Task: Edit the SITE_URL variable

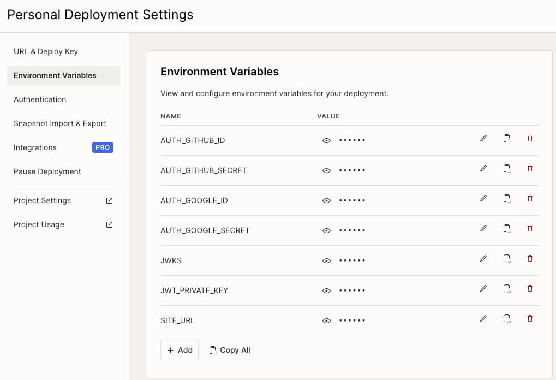Action: [x=483, y=318]
